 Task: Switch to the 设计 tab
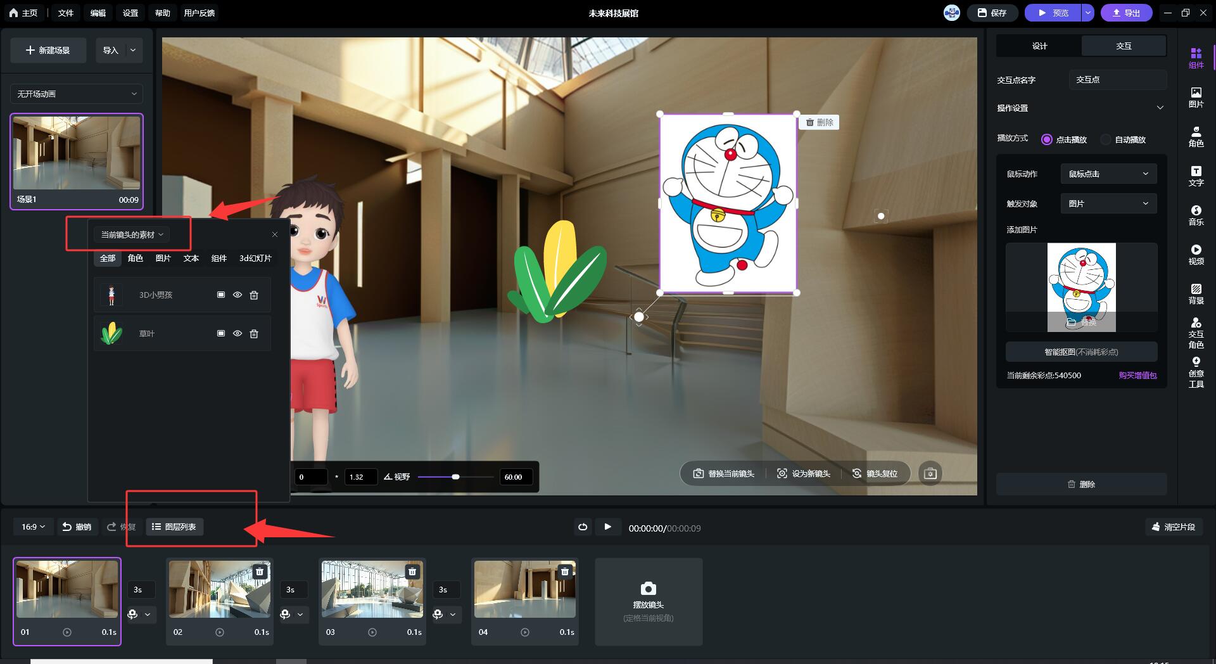click(1039, 46)
